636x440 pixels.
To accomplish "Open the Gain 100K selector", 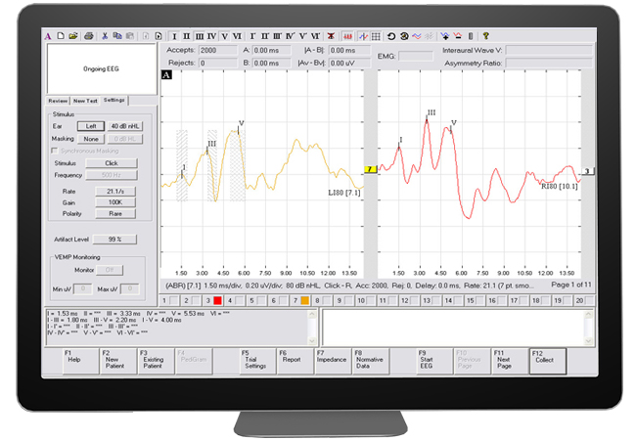I will click(115, 201).
